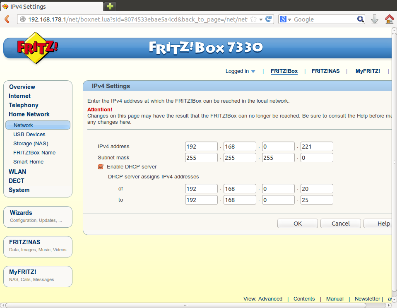
Task: Click IPv4 address third octet field
Action: click(x=278, y=147)
